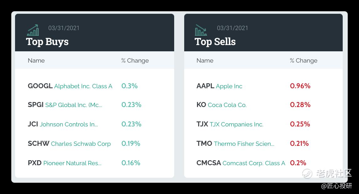Select the JCI Johnson Controls entry
The image size is (359, 194).
pos(63,124)
